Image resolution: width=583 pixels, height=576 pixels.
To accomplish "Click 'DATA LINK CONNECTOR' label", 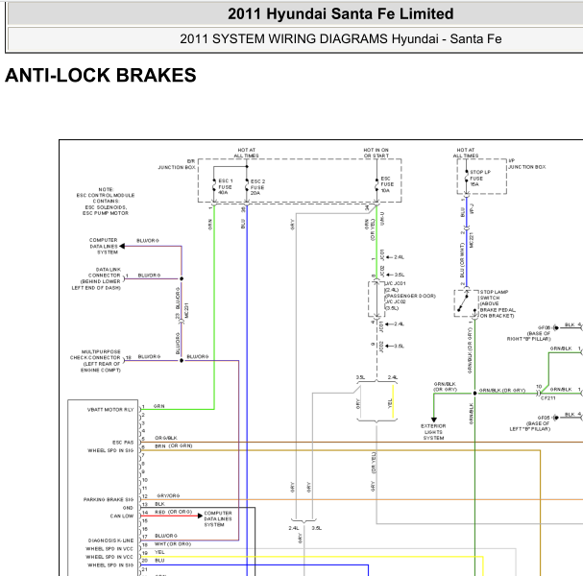I will [96, 278].
